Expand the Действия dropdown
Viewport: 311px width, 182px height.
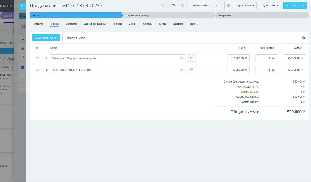tap(270, 5)
